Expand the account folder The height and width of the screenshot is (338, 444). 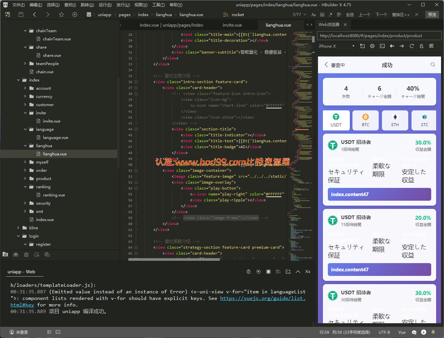[x=25, y=88]
